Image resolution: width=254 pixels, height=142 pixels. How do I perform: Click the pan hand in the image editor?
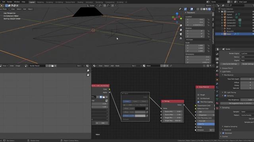[x=88, y=75]
